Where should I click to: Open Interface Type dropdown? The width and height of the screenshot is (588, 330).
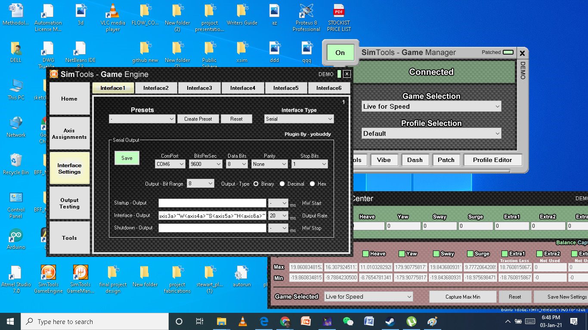tap(299, 119)
